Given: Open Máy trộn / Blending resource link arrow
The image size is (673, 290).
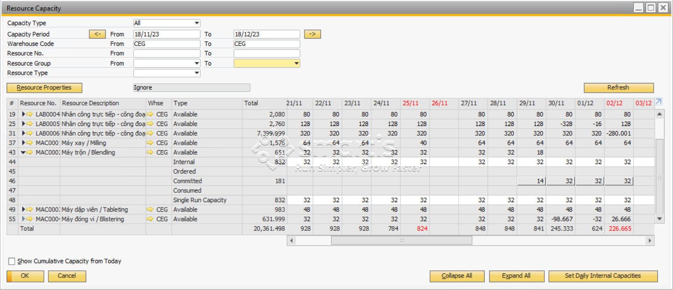Looking at the screenshot, I should (30, 152).
